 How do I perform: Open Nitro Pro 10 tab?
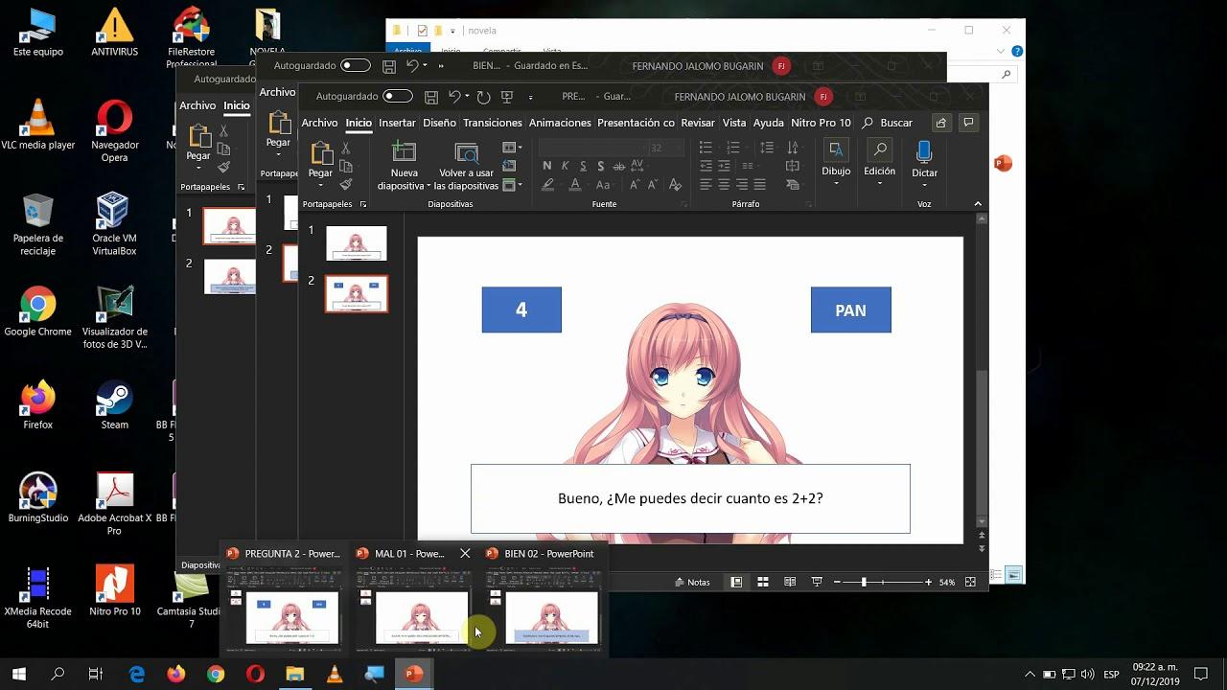(x=821, y=123)
